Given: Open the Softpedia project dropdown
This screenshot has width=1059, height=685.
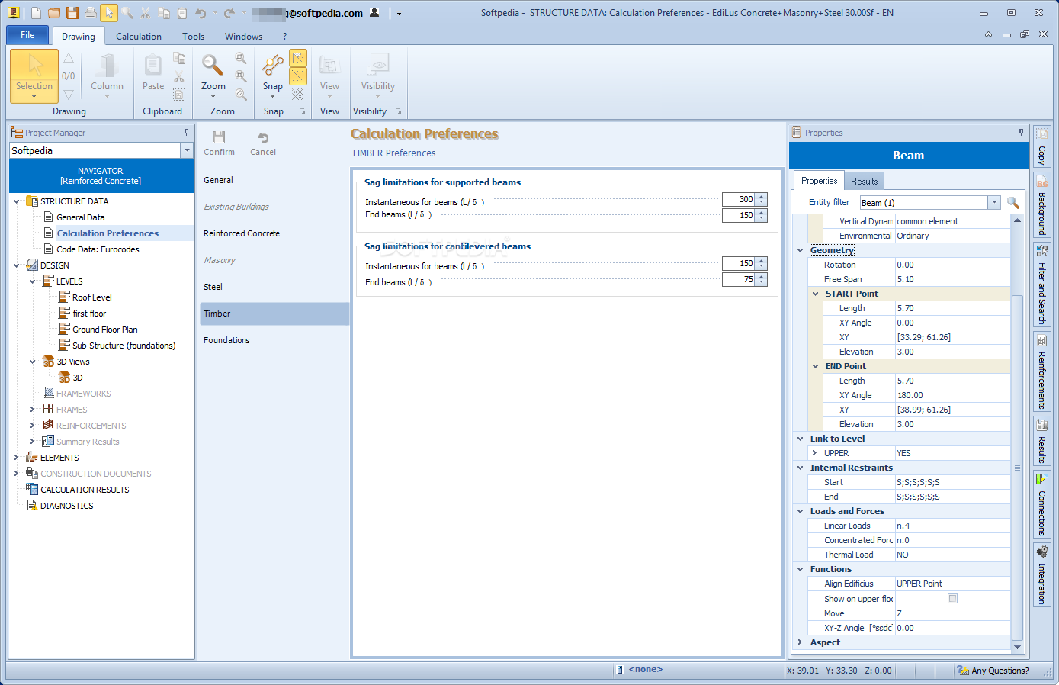Looking at the screenshot, I should [187, 150].
